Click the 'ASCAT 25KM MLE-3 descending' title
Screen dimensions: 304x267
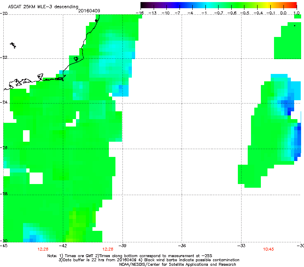[x=43, y=7]
